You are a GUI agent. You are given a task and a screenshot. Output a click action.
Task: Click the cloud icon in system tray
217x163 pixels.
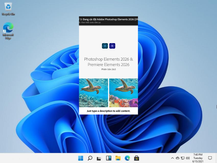tap(177, 158)
